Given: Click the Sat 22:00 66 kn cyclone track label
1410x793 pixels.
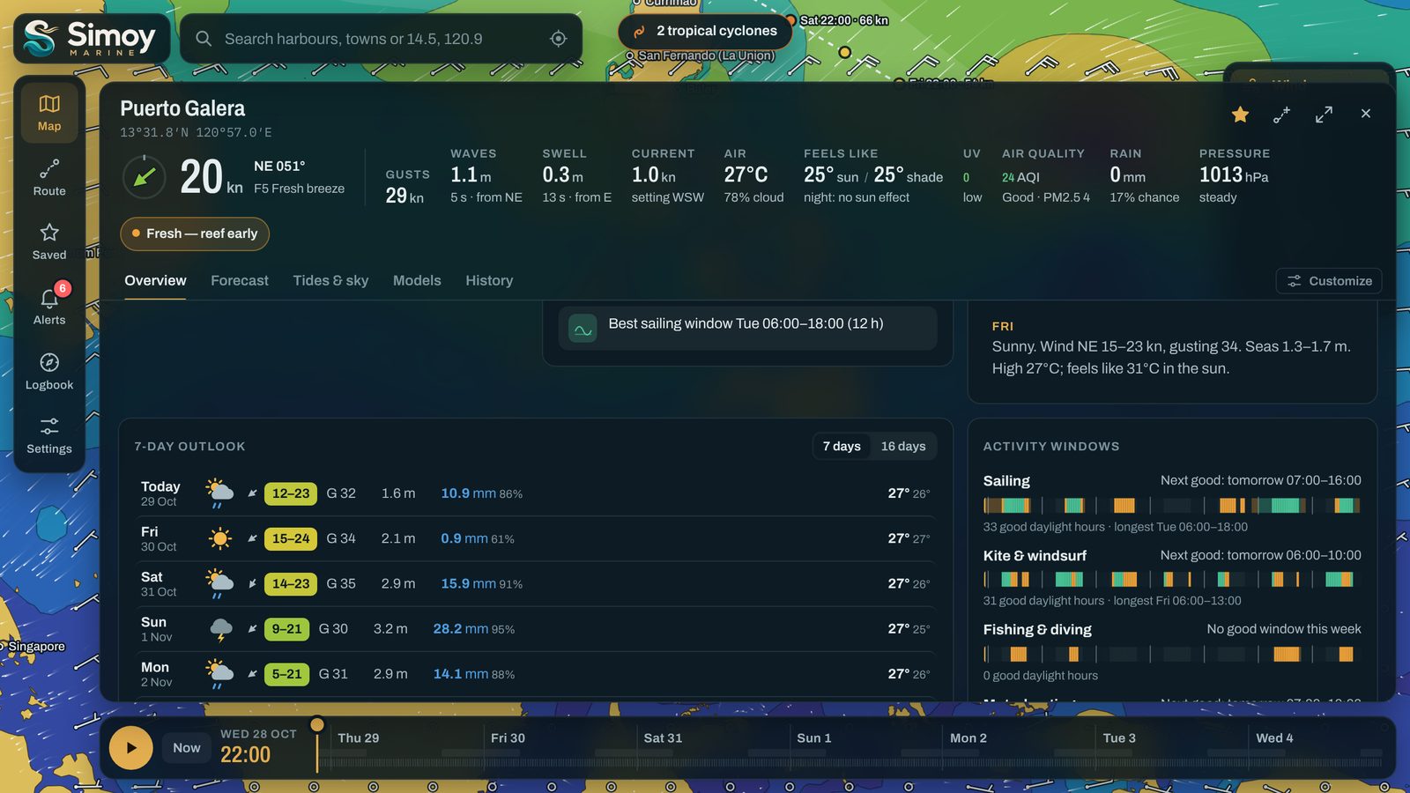Looking at the screenshot, I should coord(844,20).
